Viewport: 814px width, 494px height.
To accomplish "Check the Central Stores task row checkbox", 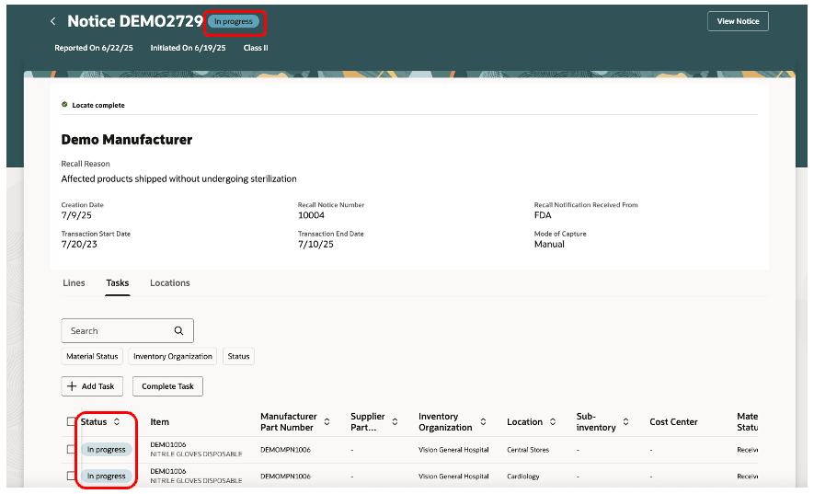I will (71, 449).
